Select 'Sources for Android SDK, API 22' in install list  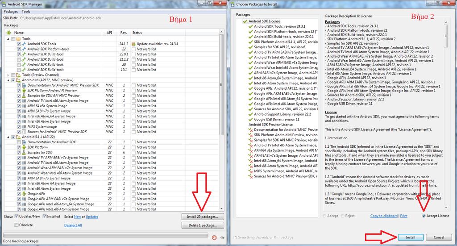286,109
